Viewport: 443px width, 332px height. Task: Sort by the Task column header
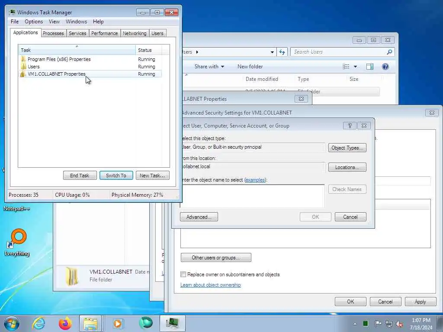pos(77,50)
